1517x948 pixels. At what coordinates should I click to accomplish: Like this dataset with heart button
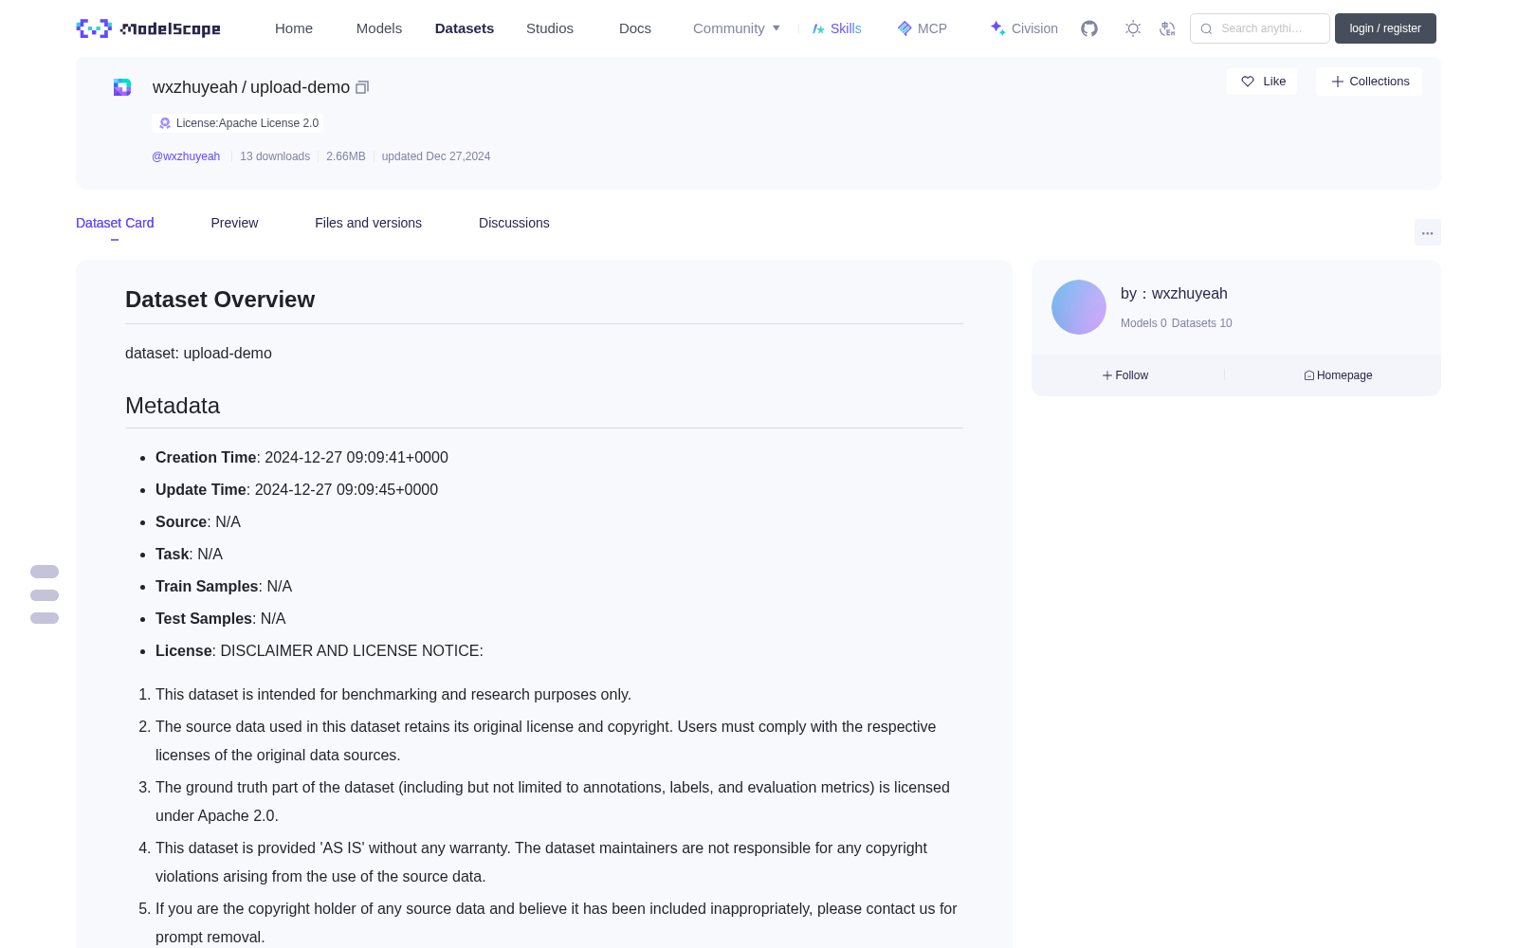click(x=1262, y=82)
